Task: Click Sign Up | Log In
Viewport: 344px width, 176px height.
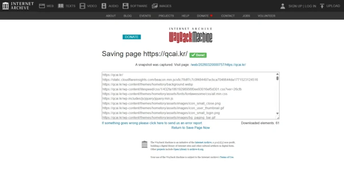Action: pyautogui.click(x=302, y=6)
